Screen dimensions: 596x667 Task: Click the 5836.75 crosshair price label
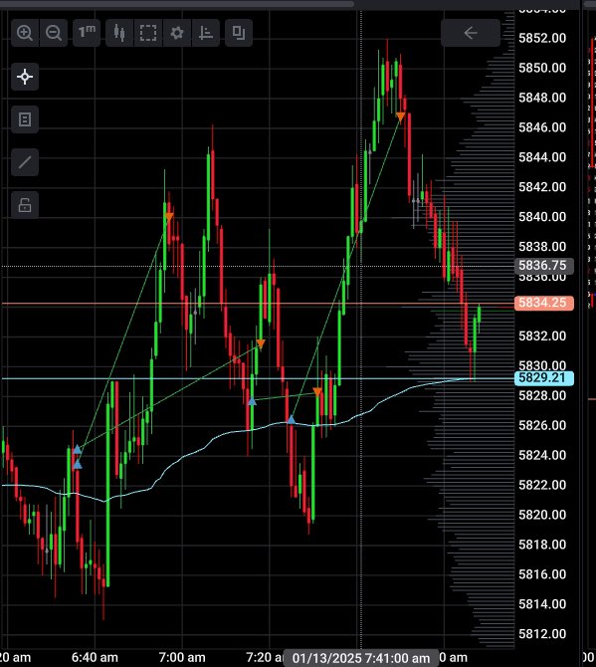pos(543,266)
